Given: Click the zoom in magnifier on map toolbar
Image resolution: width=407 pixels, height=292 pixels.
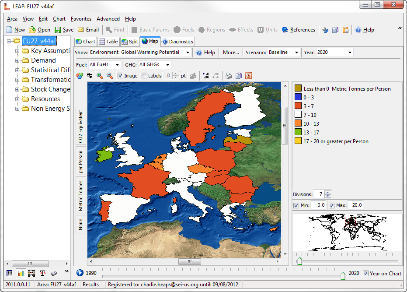Looking at the screenshot, I should pyautogui.click(x=100, y=76).
